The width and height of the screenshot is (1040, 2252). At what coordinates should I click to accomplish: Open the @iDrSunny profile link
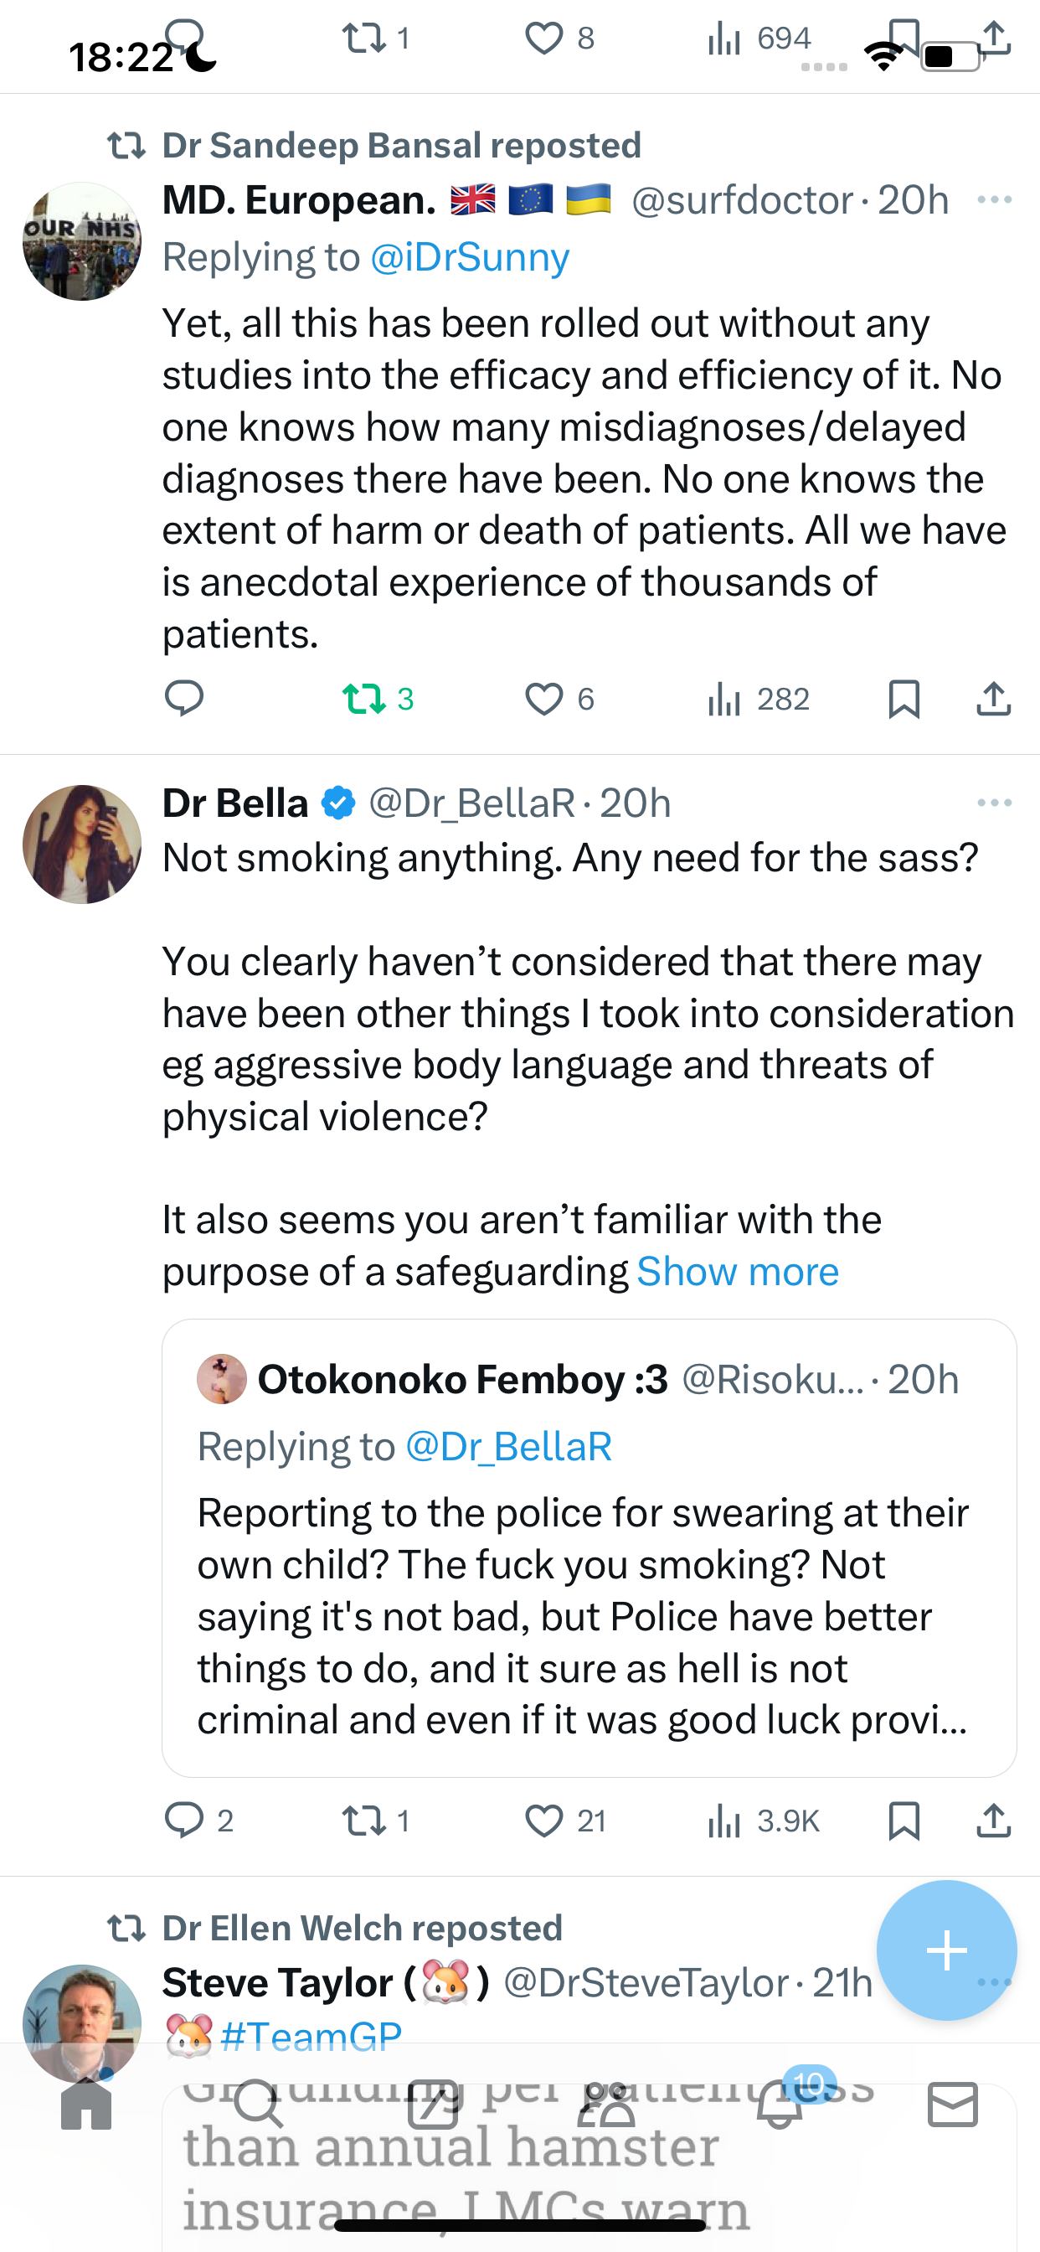(x=469, y=257)
